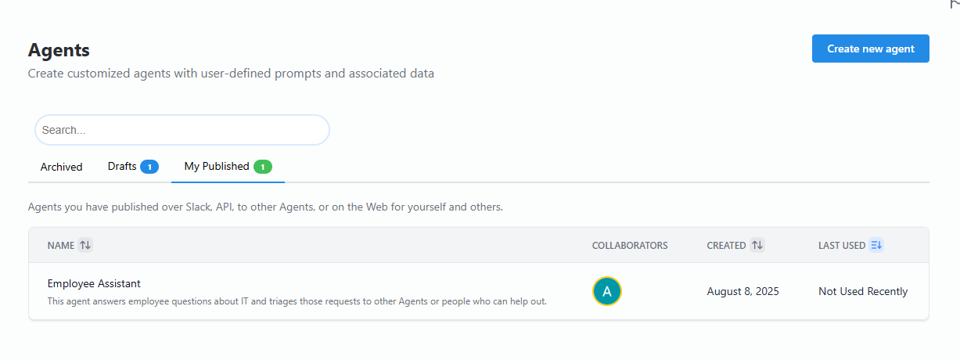Screen dimensions: 960x360
Task: Sort agents by the NAME sort icon
Action: click(x=85, y=245)
